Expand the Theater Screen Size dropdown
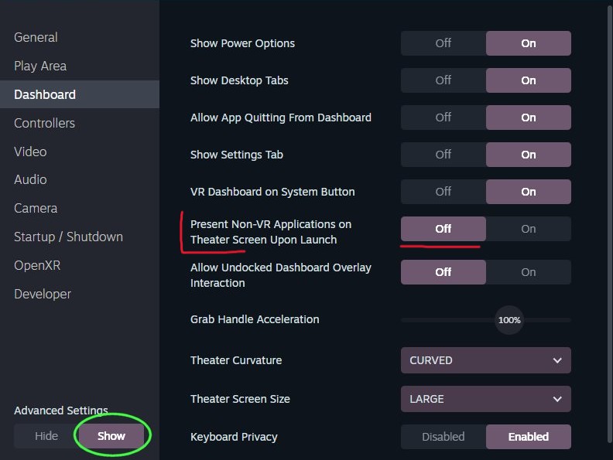The image size is (613, 460). tap(486, 399)
